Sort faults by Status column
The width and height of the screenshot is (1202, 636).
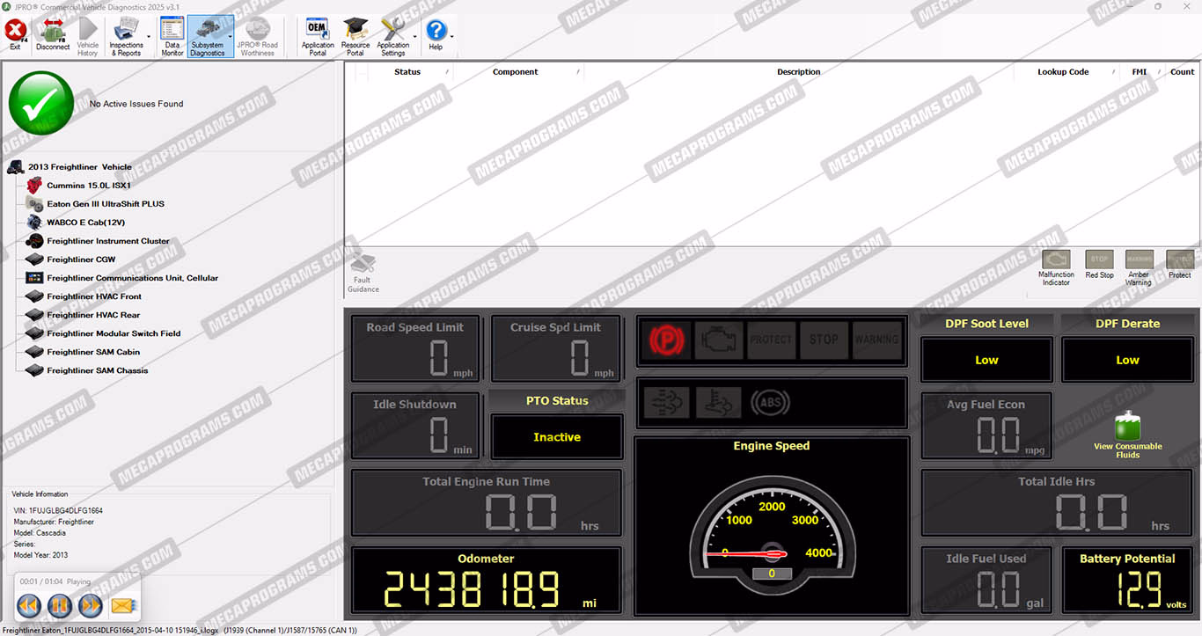pos(407,72)
